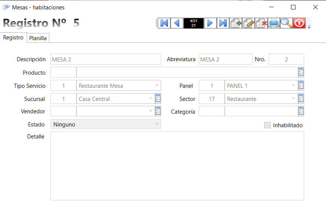
Task: Open toolbar overflow options arrow
Action: pyautogui.click(x=309, y=27)
